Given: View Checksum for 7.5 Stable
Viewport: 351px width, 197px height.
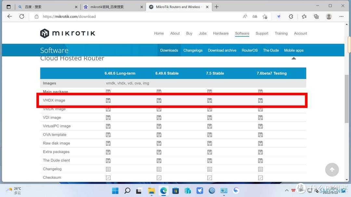Looking at the screenshot, I should [210, 178].
